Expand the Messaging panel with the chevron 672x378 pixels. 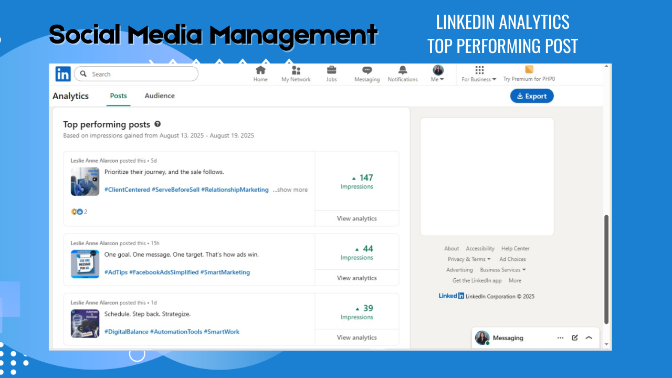coord(589,338)
